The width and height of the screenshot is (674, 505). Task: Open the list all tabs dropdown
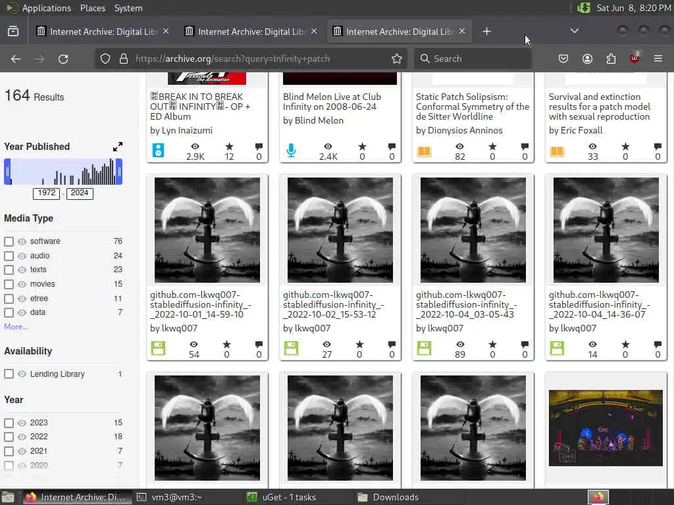pyautogui.click(x=574, y=31)
